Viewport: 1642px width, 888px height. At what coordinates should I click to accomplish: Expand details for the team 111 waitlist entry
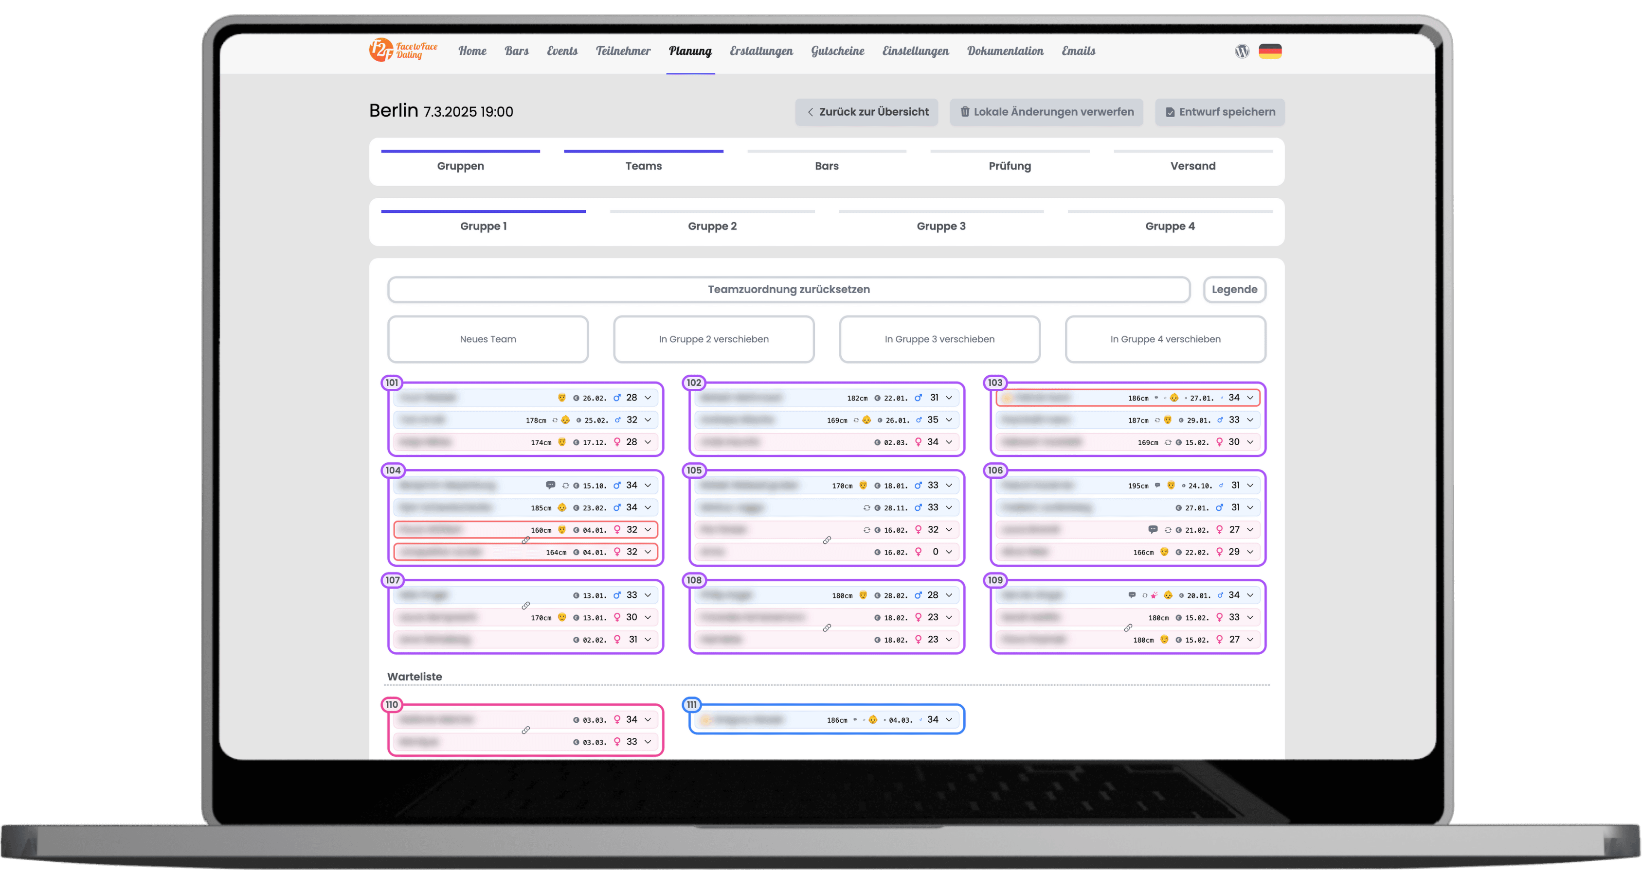[x=949, y=719]
